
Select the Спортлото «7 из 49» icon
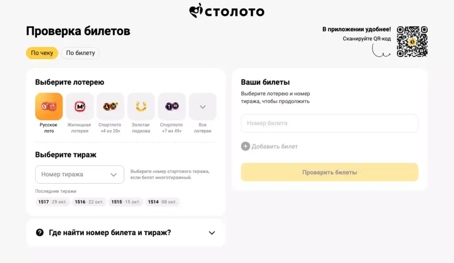click(x=172, y=106)
